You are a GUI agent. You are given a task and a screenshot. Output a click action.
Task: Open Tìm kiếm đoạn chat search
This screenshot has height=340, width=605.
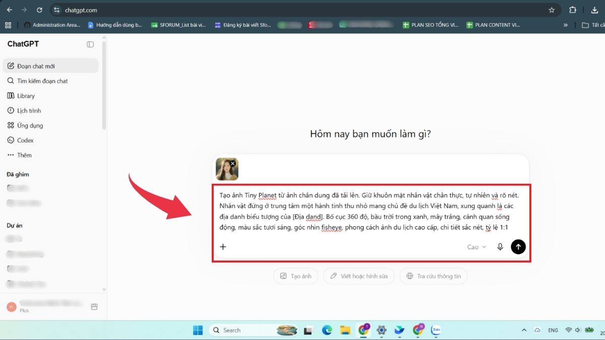50,81
